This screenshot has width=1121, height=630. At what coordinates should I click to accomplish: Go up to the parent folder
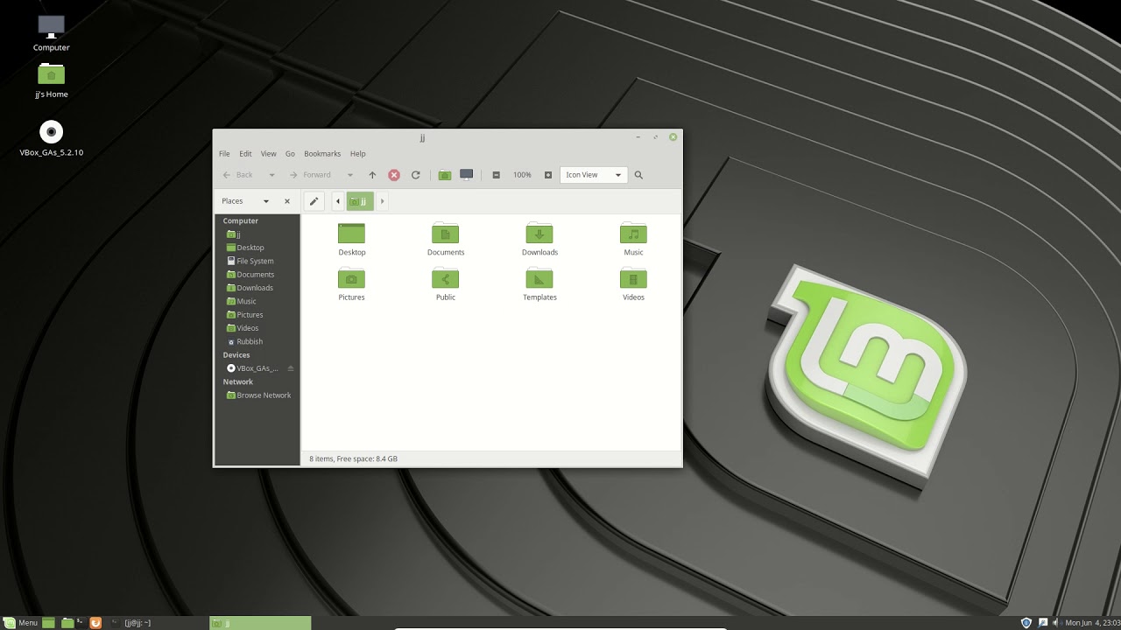(372, 175)
